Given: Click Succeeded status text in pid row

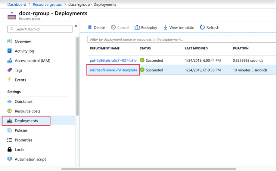Looking at the screenshot, I should (154, 60).
